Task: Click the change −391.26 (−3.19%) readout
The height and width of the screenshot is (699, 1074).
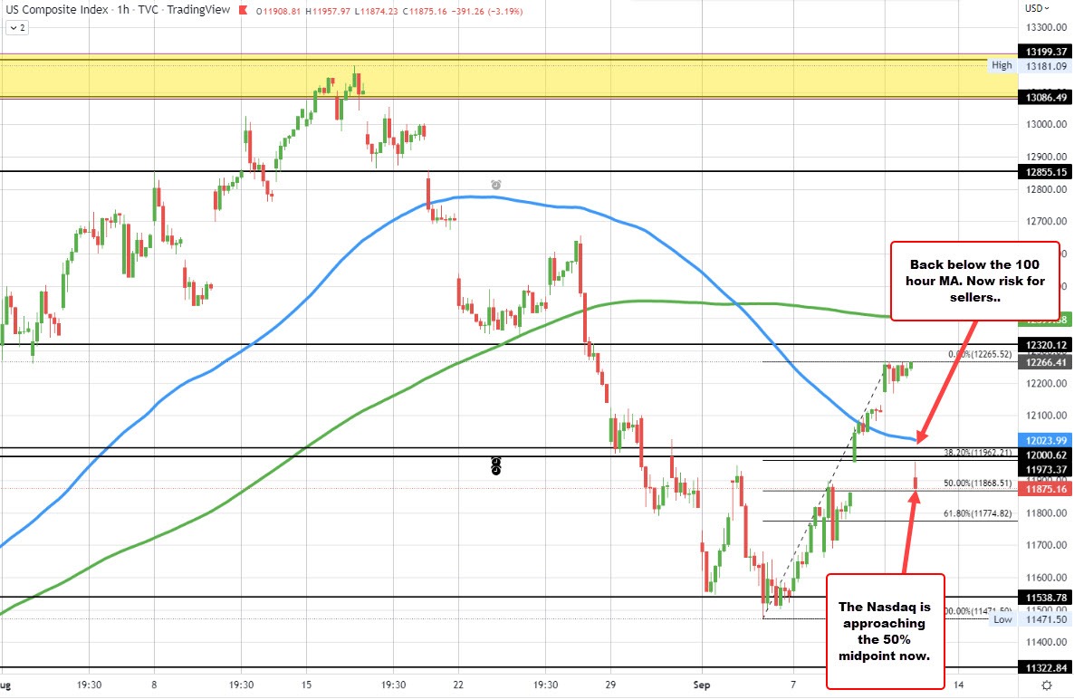Action: pos(486,12)
